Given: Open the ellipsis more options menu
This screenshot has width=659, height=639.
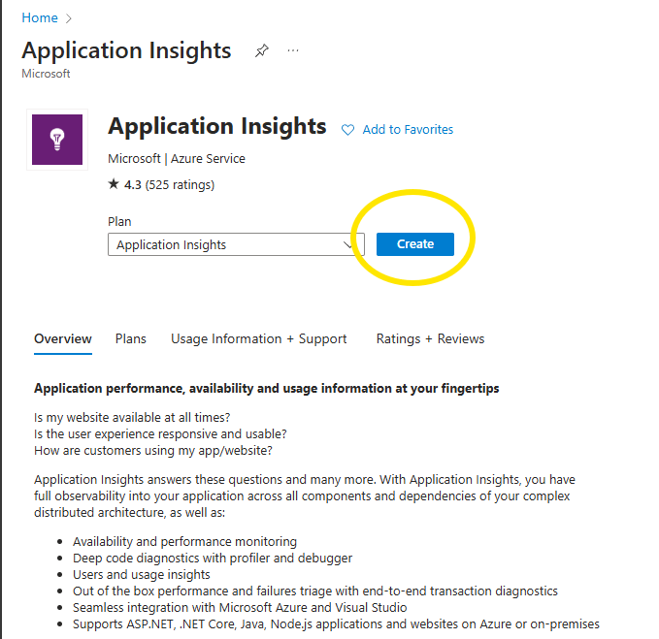Looking at the screenshot, I should 293,50.
